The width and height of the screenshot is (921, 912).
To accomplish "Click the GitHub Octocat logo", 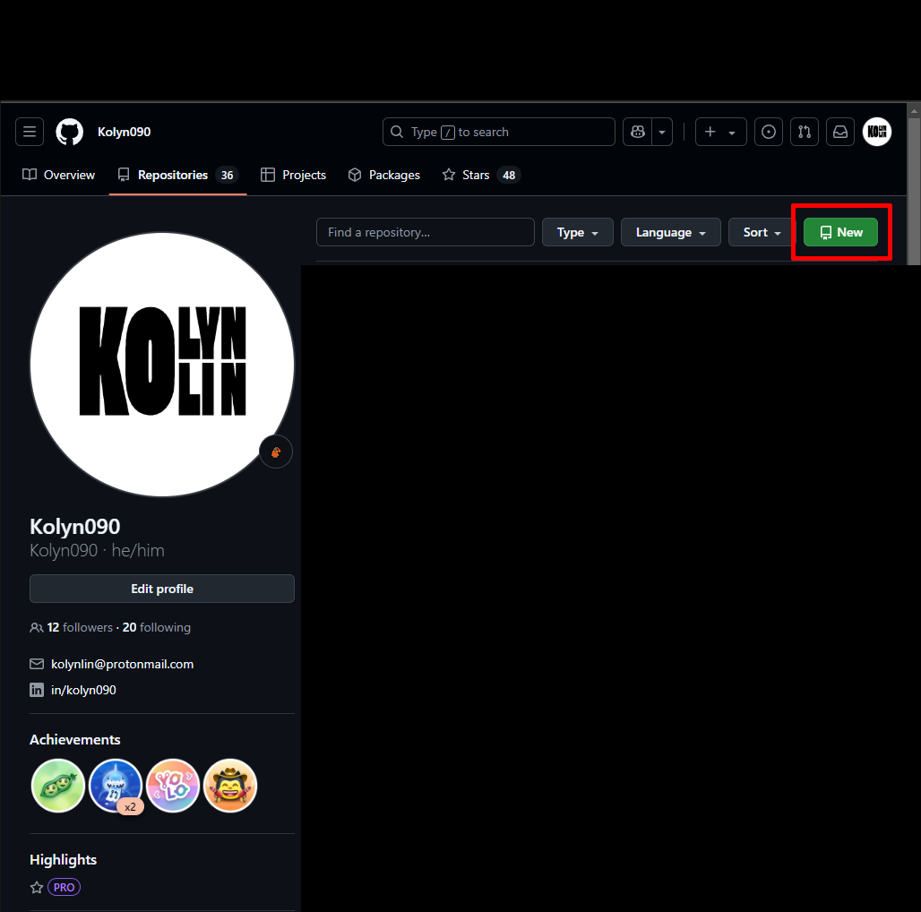I will [x=69, y=132].
